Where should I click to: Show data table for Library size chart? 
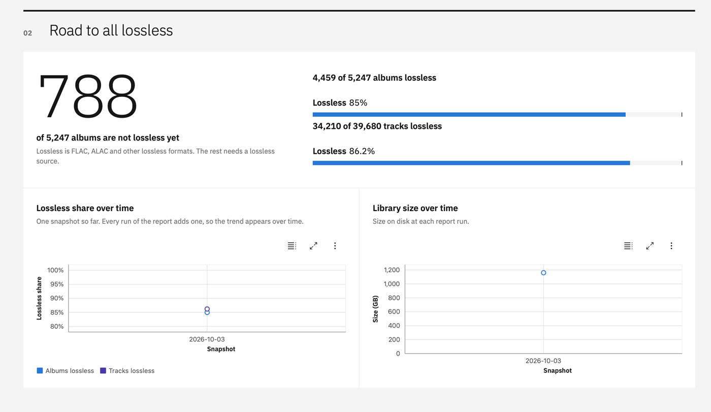coord(628,246)
